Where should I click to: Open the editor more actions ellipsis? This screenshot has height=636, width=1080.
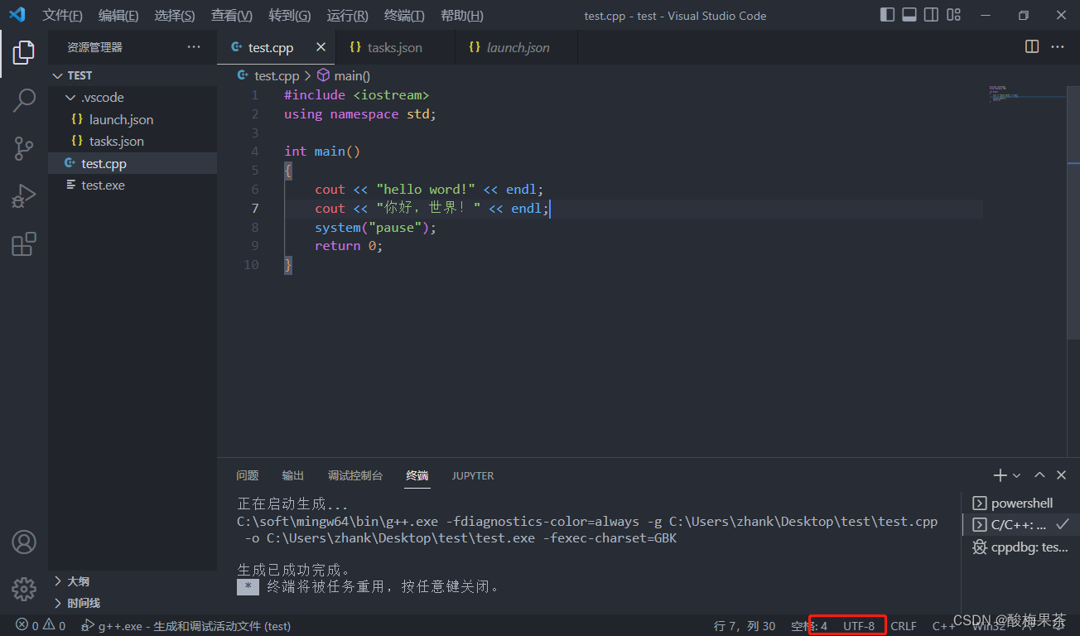[1058, 47]
